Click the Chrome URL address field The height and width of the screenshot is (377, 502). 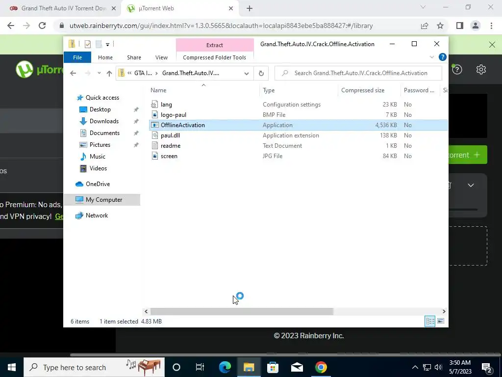(x=221, y=26)
